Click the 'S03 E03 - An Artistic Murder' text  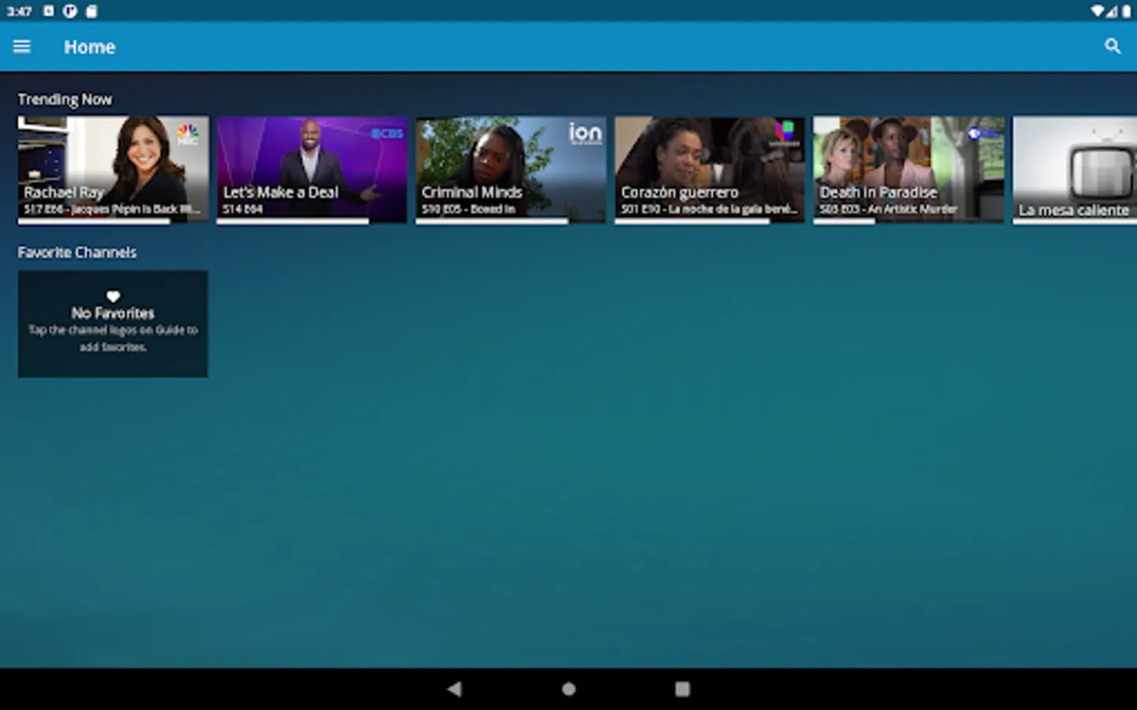[x=888, y=209]
